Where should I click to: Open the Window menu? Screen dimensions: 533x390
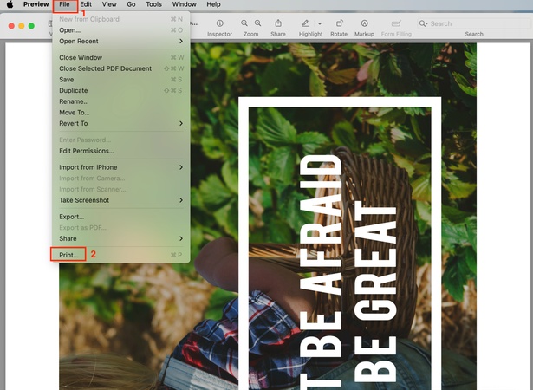pos(184,4)
